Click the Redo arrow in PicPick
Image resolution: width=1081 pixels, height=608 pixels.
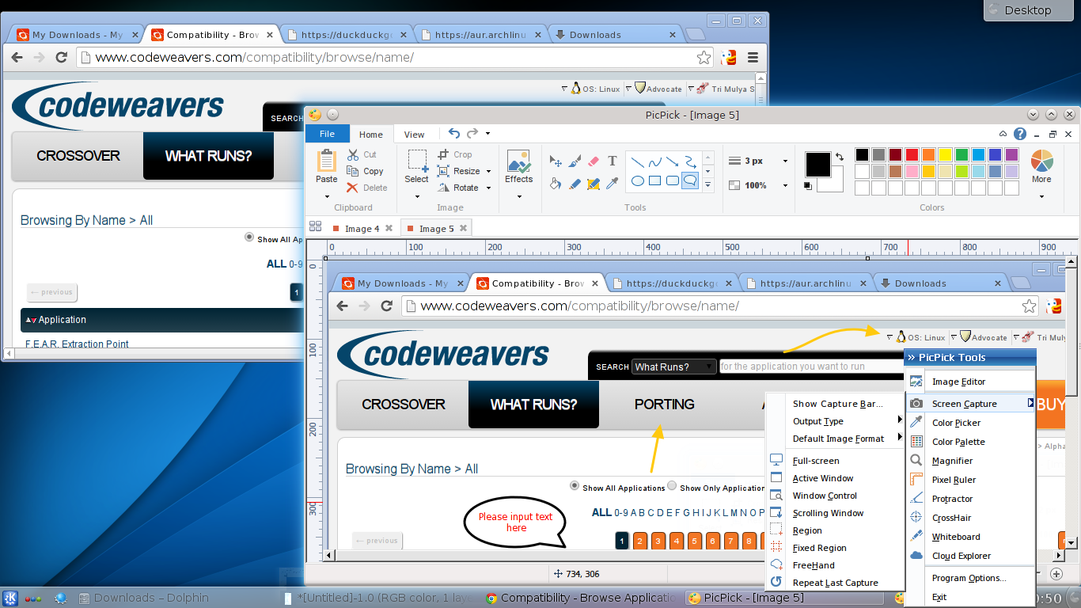coord(472,133)
